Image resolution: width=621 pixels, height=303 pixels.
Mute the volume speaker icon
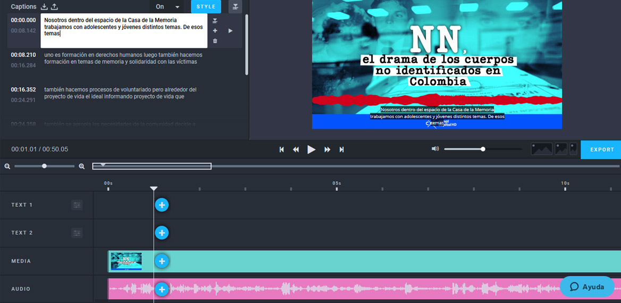coord(435,149)
